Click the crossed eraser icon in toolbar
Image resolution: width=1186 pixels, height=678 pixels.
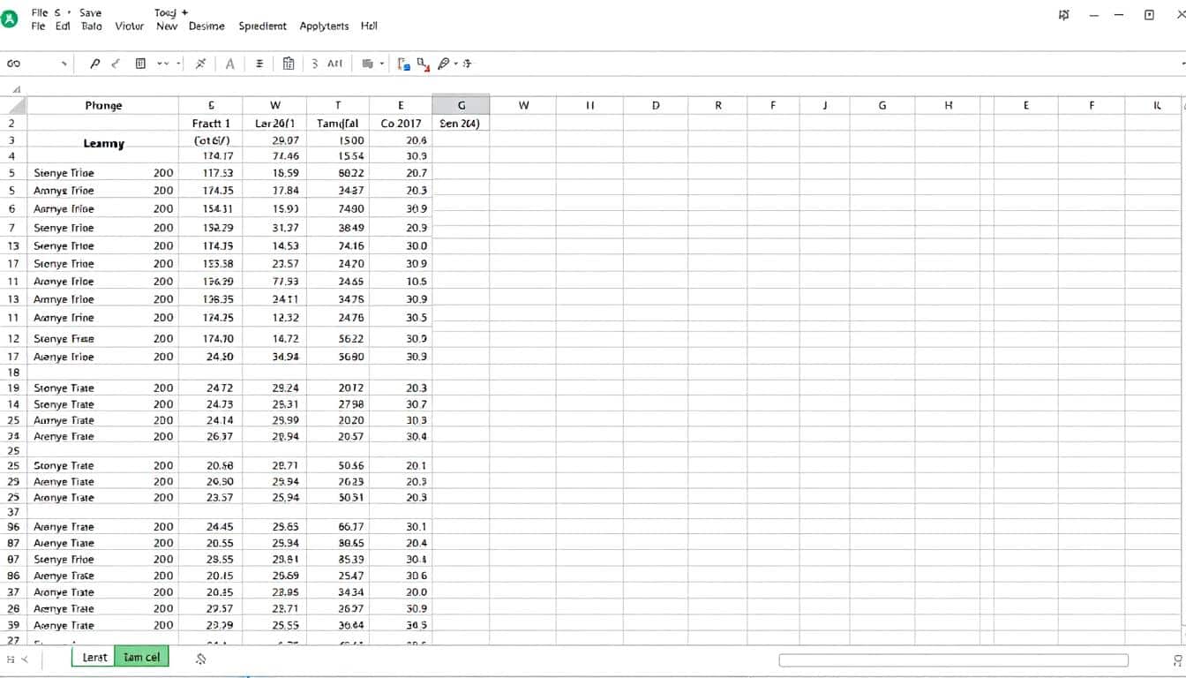click(x=200, y=64)
